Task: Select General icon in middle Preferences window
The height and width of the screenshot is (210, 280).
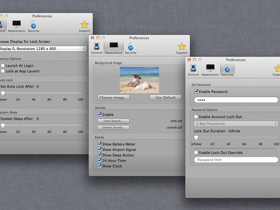Action: click(96, 48)
